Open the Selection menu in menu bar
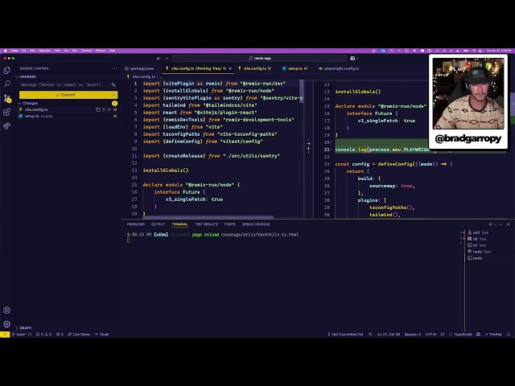The width and height of the screenshot is (515, 386). 45,51
